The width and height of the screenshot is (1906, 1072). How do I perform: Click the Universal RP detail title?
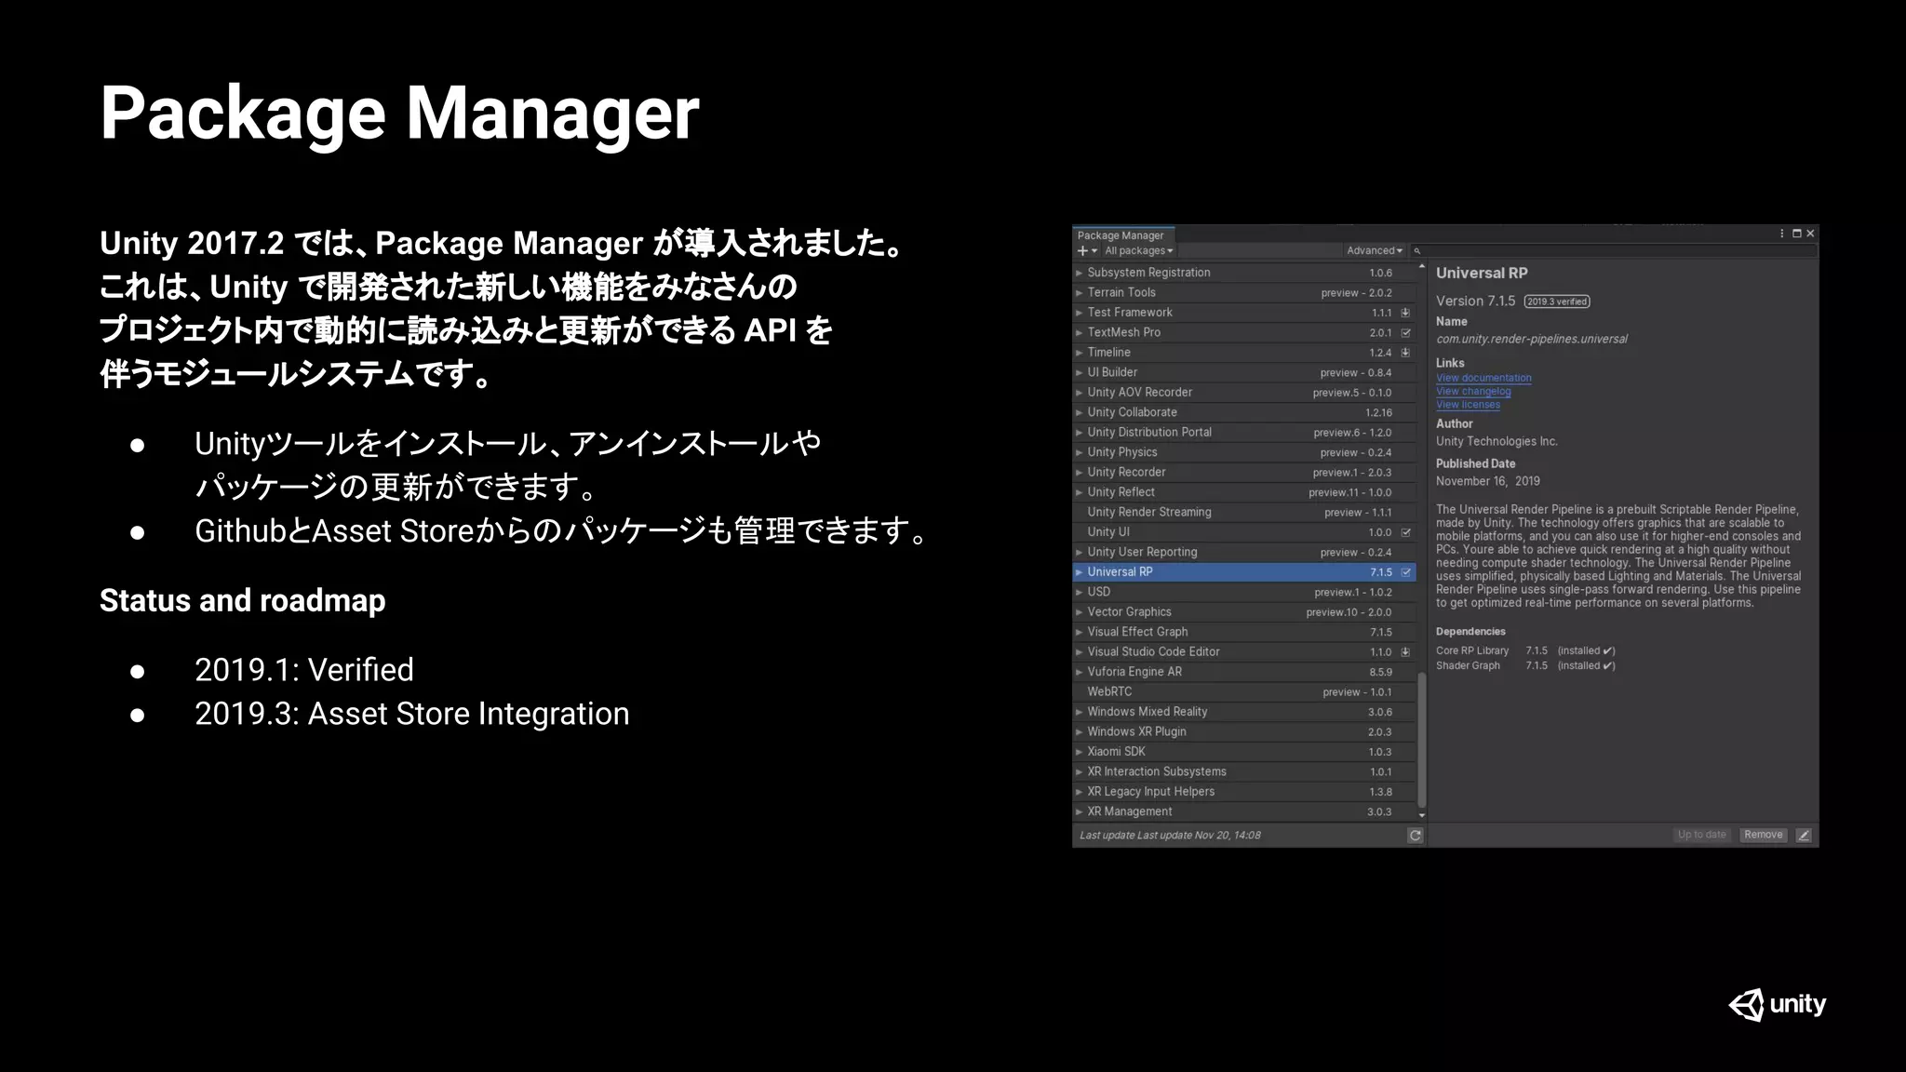(x=1482, y=274)
